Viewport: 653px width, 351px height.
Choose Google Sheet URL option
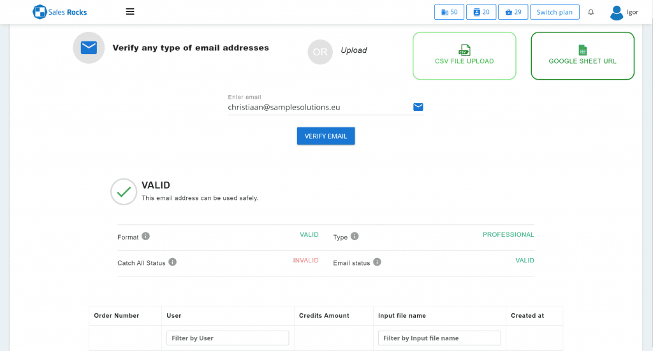pyautogui.click(x=582, y=56)
